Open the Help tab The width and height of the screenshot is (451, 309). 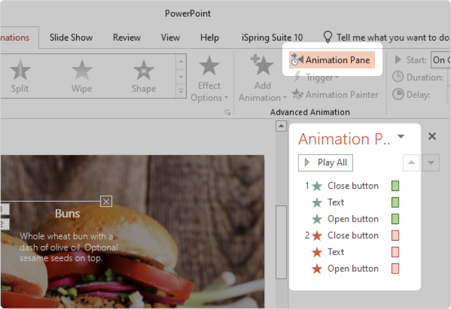[x=209, y=37]
